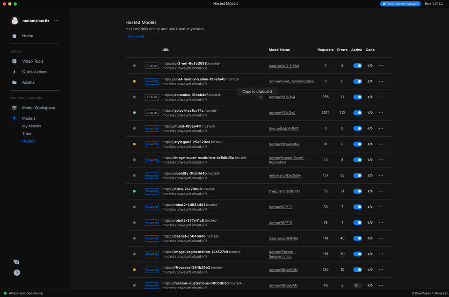Image resolution: width=449 pixels, height=297 pixels.
Task: Click the Home icon in sidebar
Action: pos(14,36)
